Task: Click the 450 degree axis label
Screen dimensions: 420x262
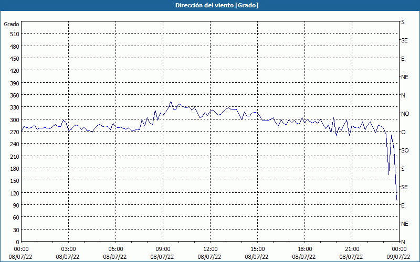Action: pos(15,59)
